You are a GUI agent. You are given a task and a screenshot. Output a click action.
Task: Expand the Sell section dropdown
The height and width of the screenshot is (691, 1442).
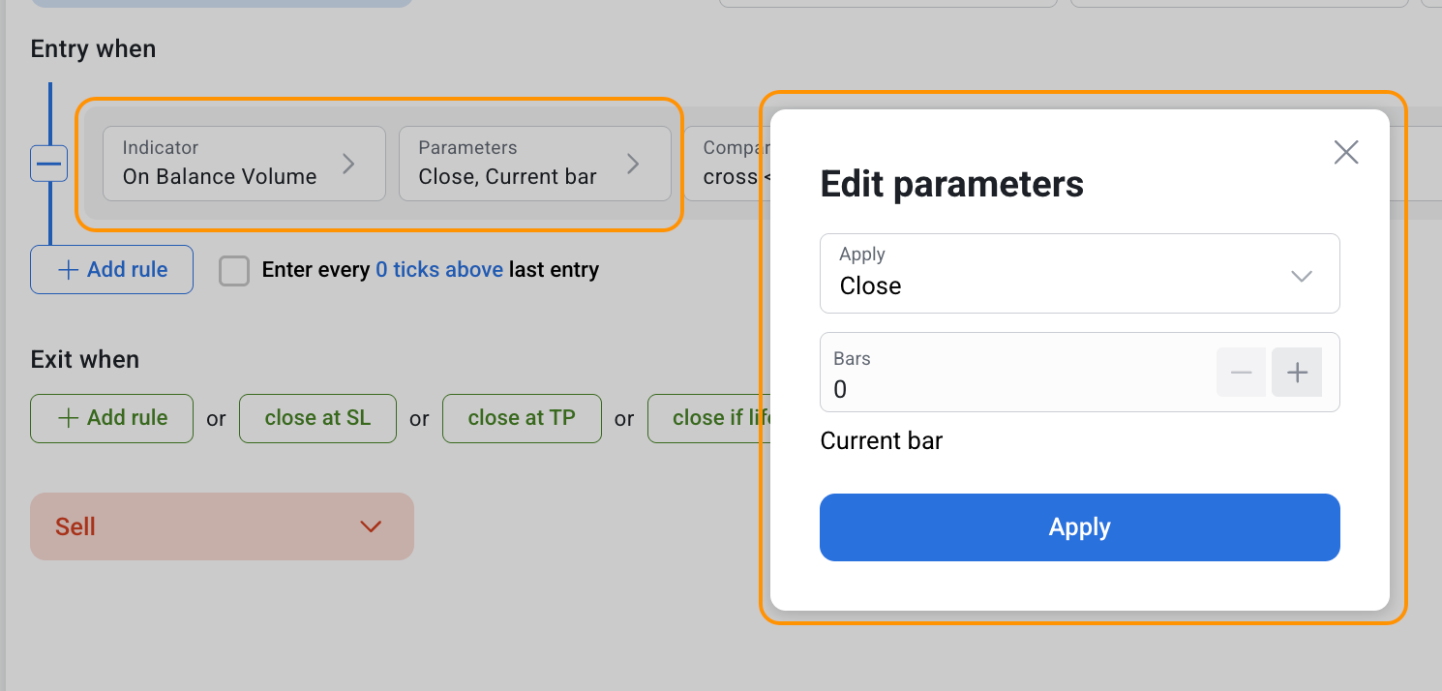click(x=222, y=526)
